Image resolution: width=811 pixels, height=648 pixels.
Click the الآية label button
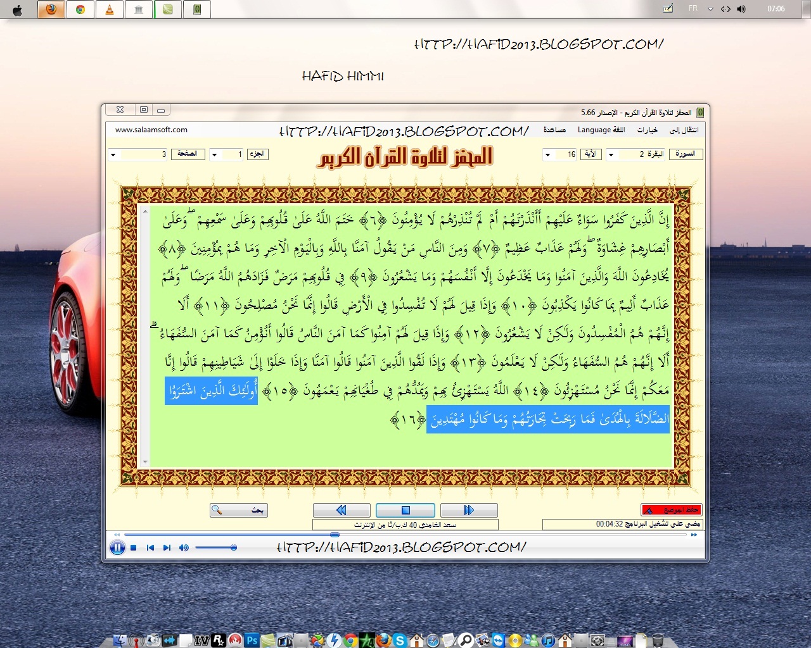tap(591, 154)
